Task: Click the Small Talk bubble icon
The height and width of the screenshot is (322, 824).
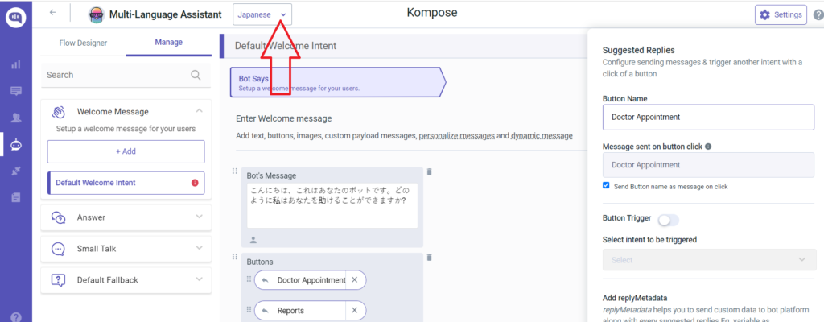Action: (58, 248)
